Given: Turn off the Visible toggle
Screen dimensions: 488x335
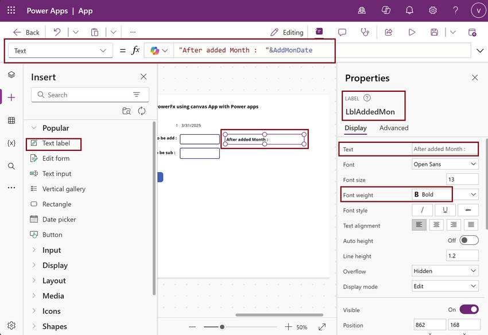Looking at the screenshot, I should 468,310.
